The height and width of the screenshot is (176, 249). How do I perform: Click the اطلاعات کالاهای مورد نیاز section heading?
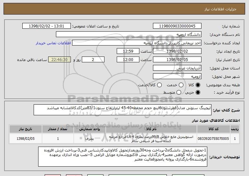216,120
